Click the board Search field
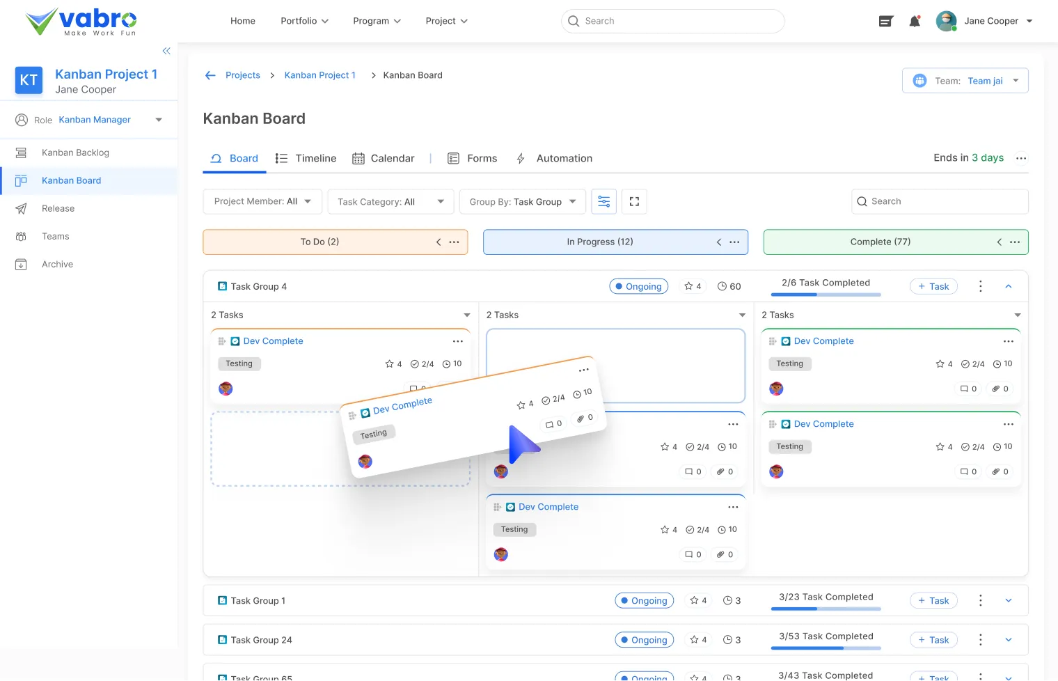1058x681 pixels. click(x=939, y=202)
